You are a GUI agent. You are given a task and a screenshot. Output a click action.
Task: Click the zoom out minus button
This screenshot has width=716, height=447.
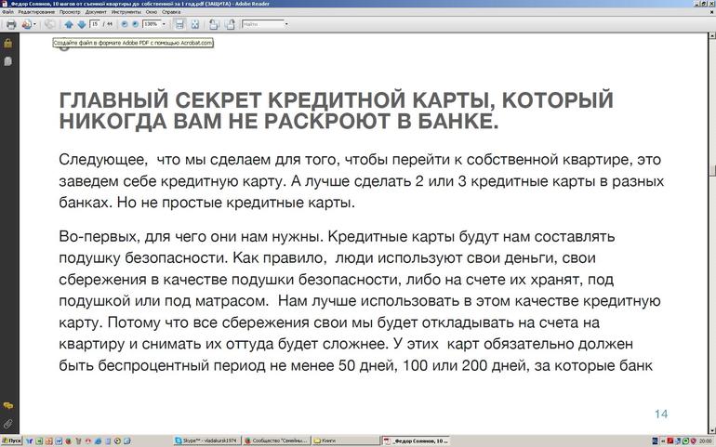[x=123, y=24]
